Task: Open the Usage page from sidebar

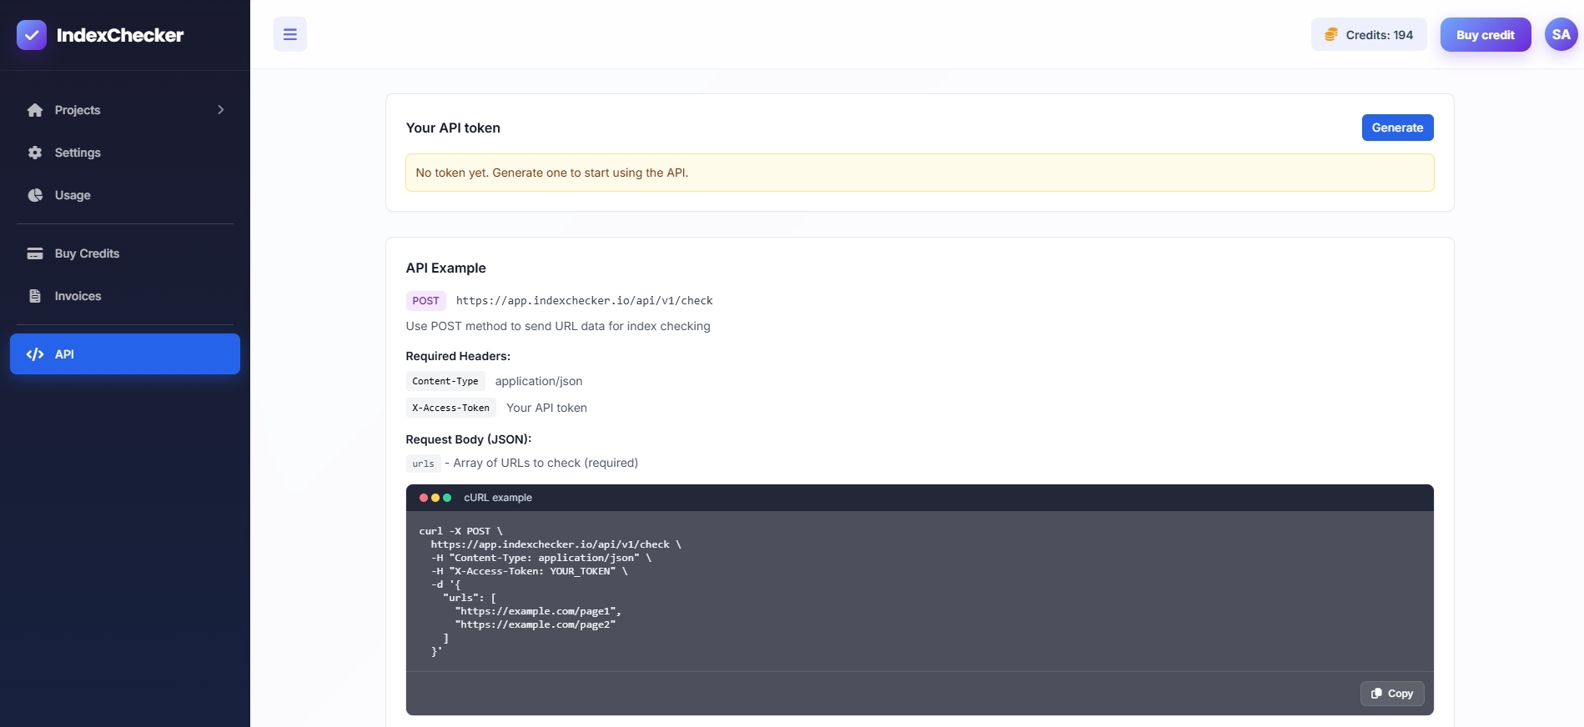Action: tap(73, 195)
